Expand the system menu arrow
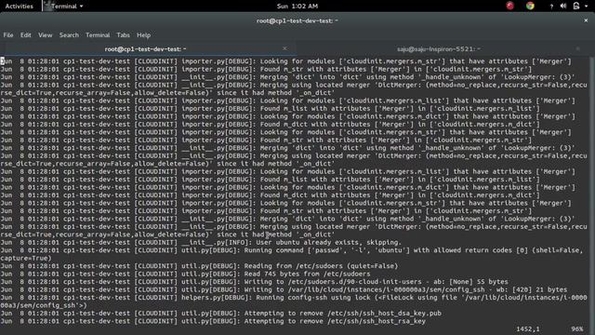The image size is (595, 335). (x=587, y=7)
